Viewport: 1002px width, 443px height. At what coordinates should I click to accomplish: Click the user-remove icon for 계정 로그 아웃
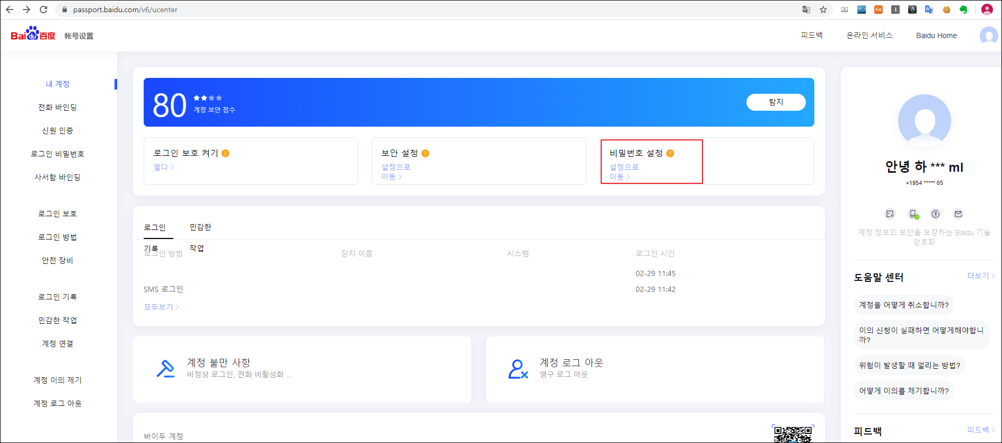coord(518,369)
